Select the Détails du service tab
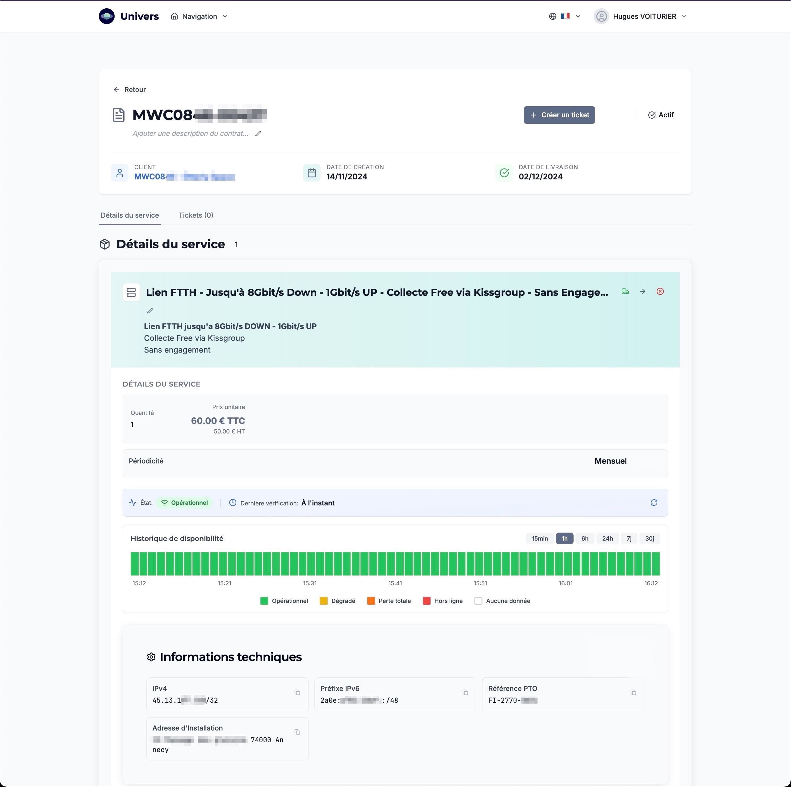 pos(130,215)
